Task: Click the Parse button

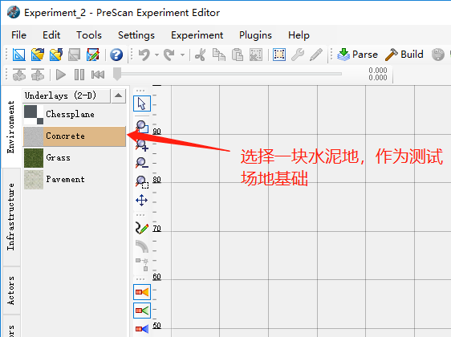Action: (357, 55)
